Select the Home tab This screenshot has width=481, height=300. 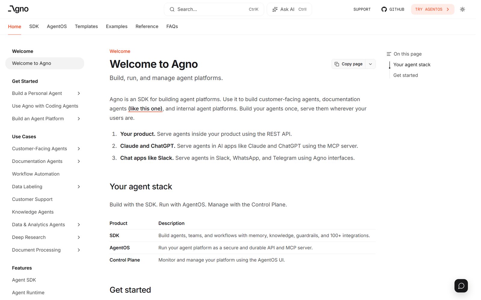pos(14,26)
